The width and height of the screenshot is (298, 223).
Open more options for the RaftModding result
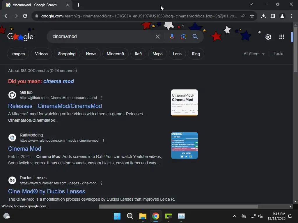click(x=104, y=141)
